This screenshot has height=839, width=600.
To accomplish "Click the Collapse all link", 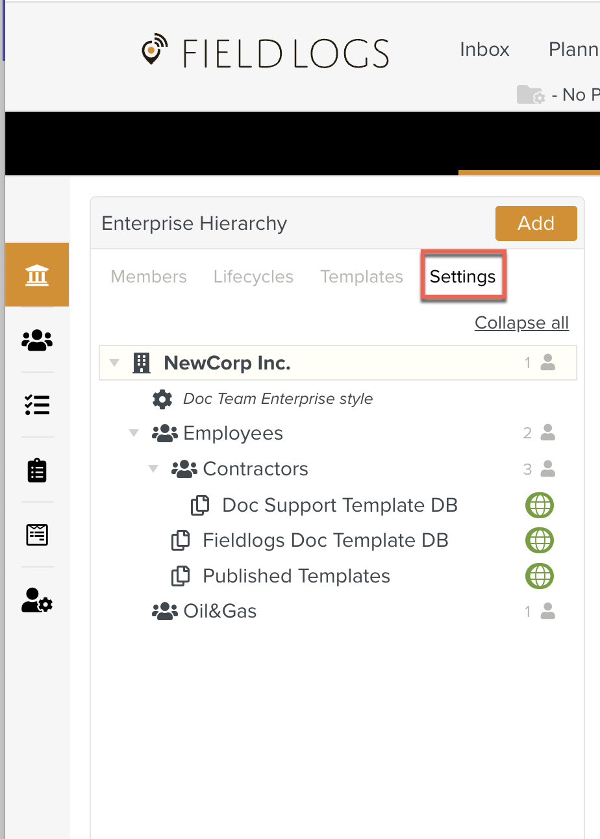I will (521, 323).
